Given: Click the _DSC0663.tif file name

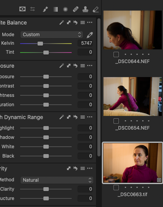Looking at the screenshot, I should [x=132, y=195].
